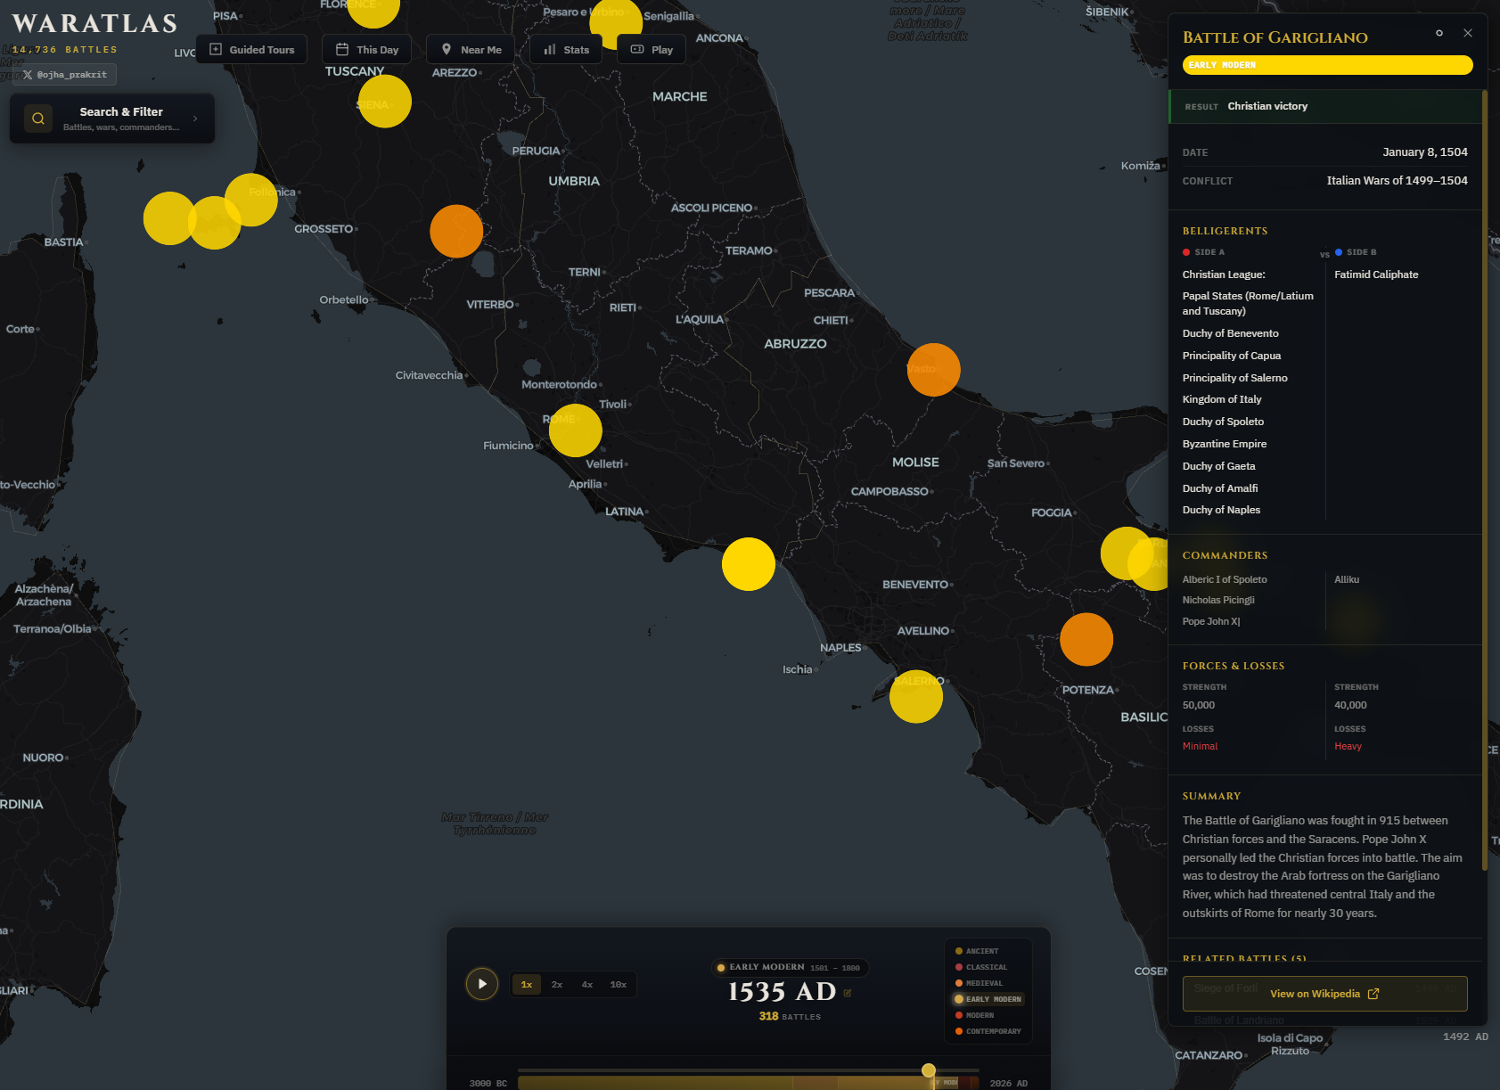
Task: Open Guided Tours from the top toolbar
Action: click(251, 50)
